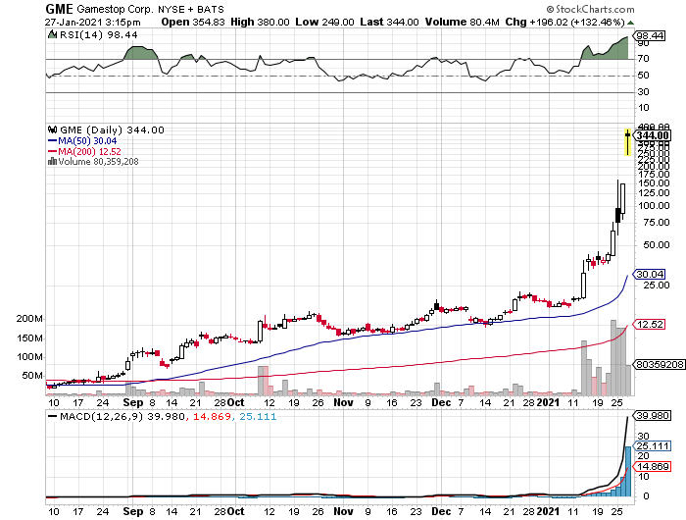Click the 25.00 price axis label
This screenshot has width=686, height=520.
click(x=657, y=286)
